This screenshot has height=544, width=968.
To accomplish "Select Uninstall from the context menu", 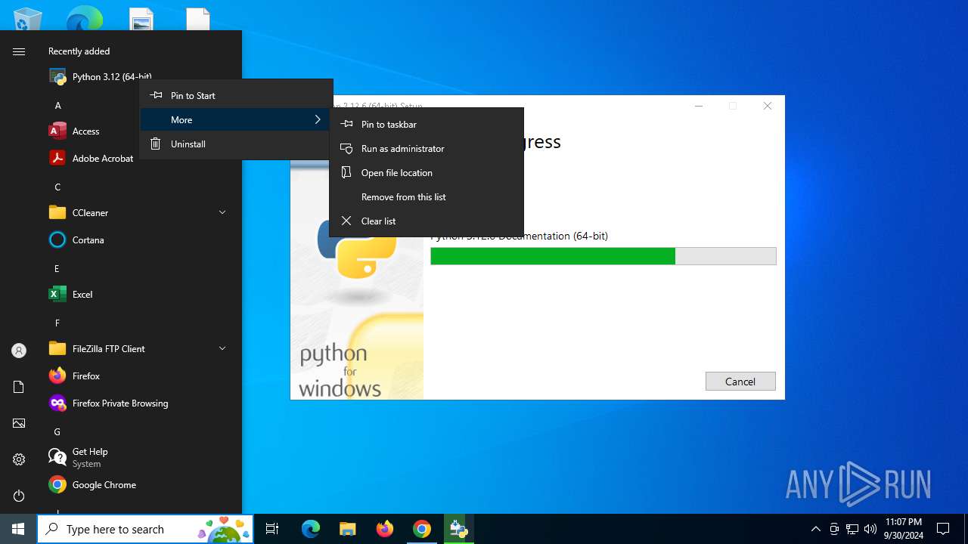I will [236, 144].
